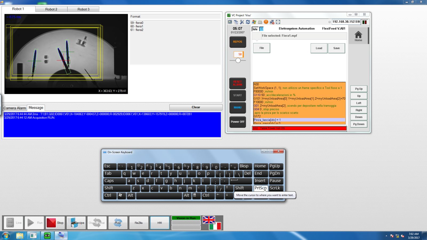The height and width of the screenshot is (240, 427).
Task: Toggle the MANU mode button
Action: [238, 107]
